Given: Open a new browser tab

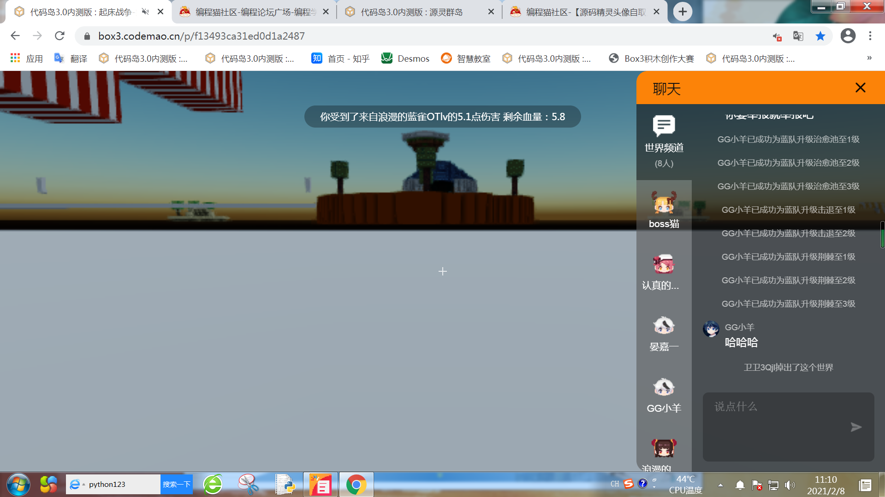Looking at the screenshot, I should tap(683, 12).
